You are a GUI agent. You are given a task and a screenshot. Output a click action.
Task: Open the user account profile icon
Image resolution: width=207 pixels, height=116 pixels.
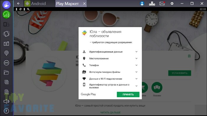[142, 4]
